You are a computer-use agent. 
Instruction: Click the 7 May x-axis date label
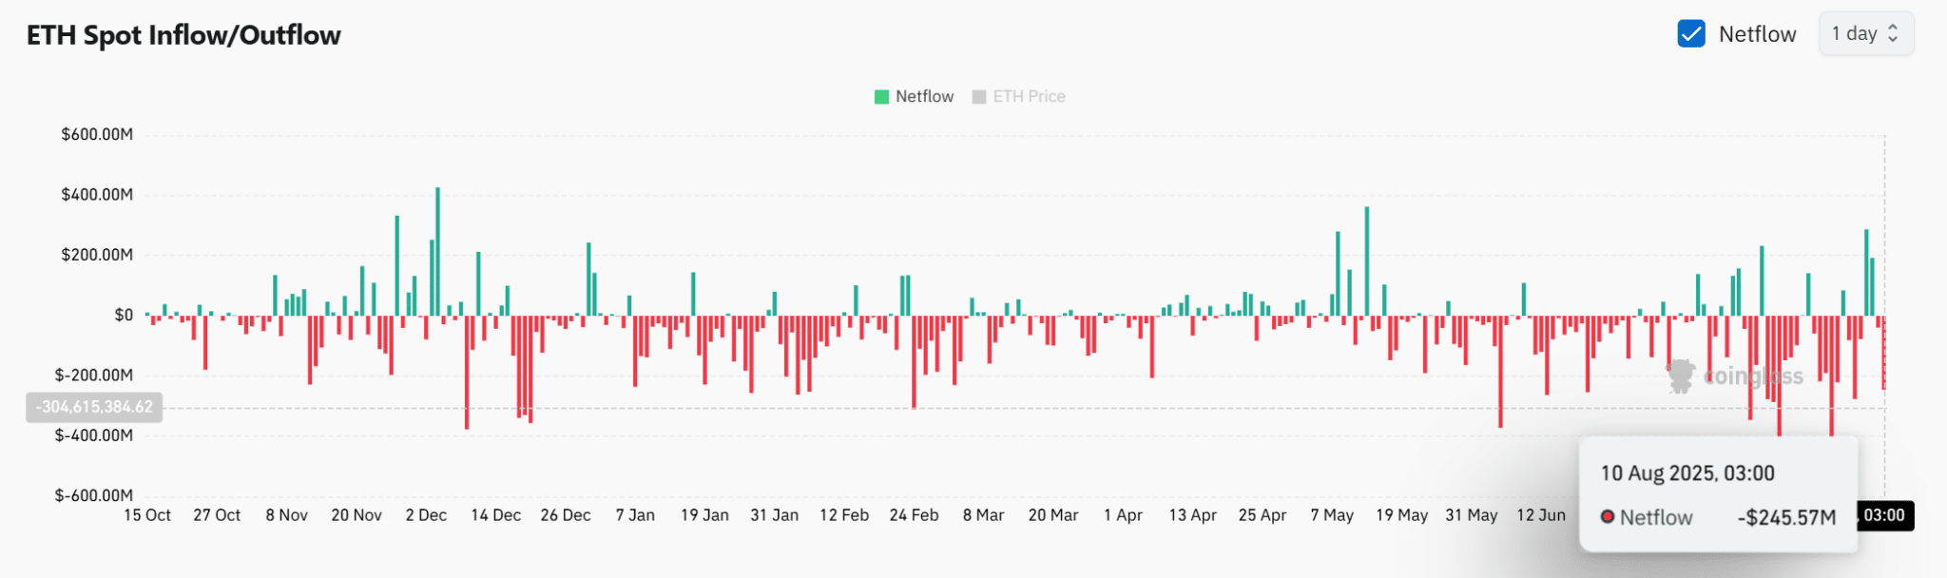[x=1332, y=515]
